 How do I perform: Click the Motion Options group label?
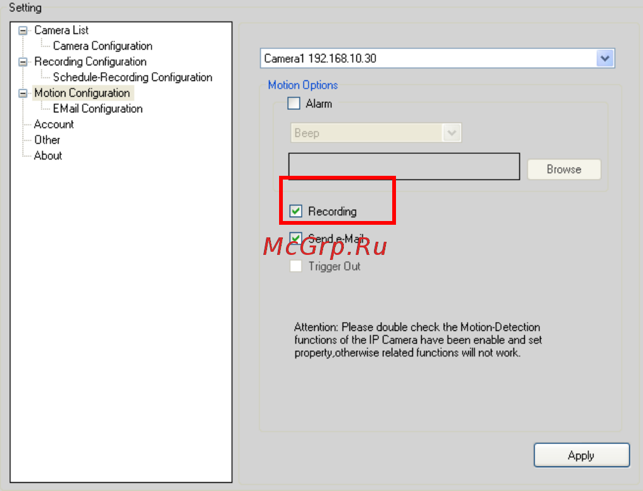tap(302, 85)
